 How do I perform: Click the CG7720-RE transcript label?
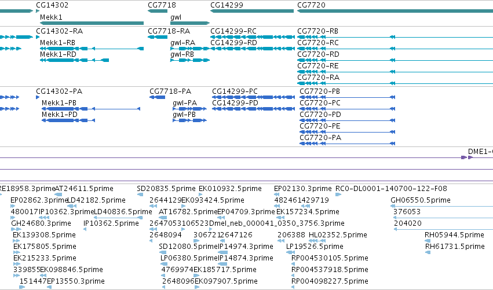(318, 66)
